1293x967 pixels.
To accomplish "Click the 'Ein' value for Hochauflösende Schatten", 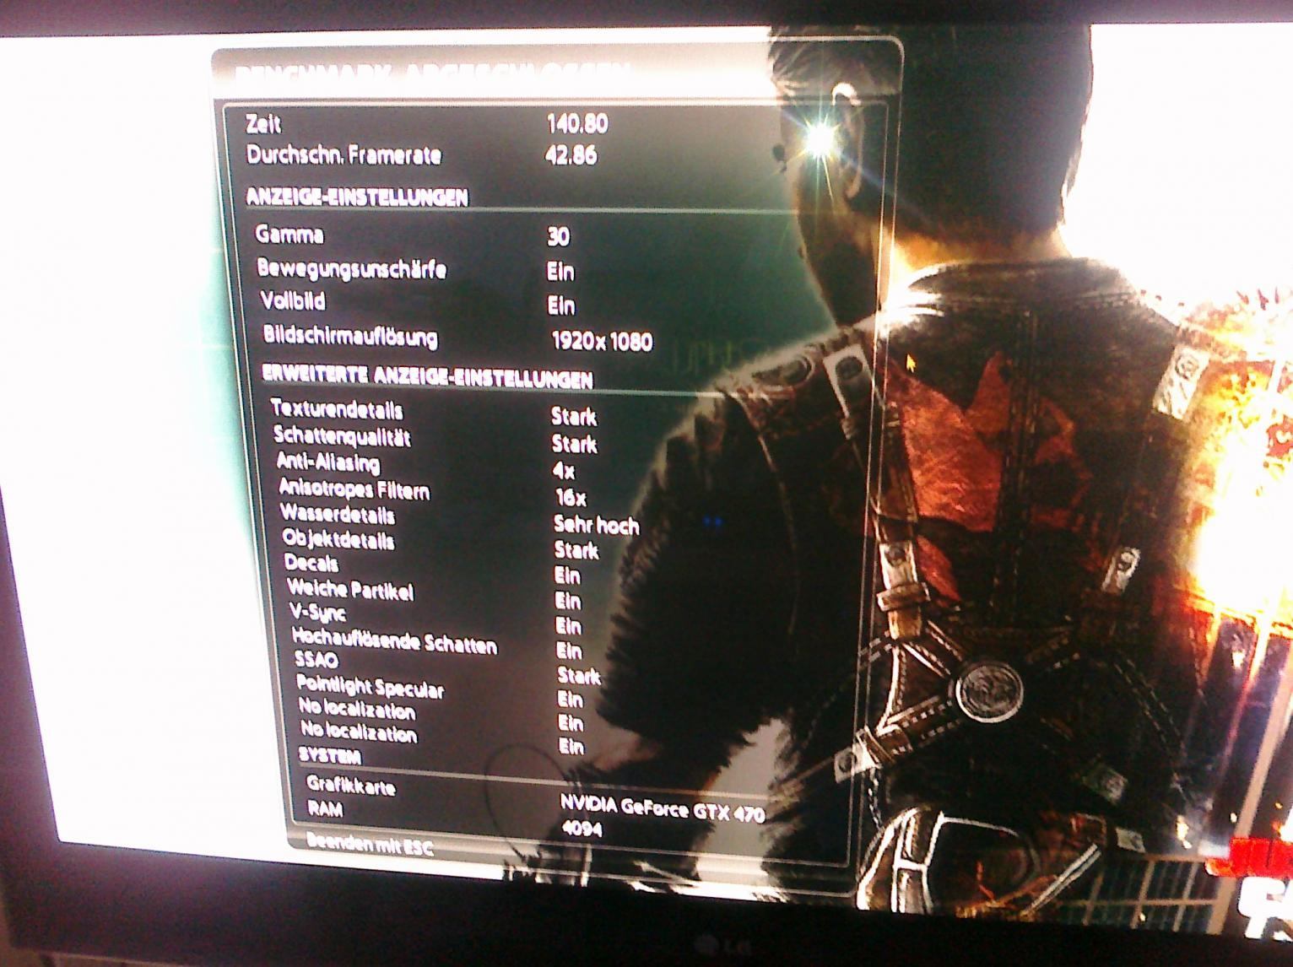I will [570, 651].
